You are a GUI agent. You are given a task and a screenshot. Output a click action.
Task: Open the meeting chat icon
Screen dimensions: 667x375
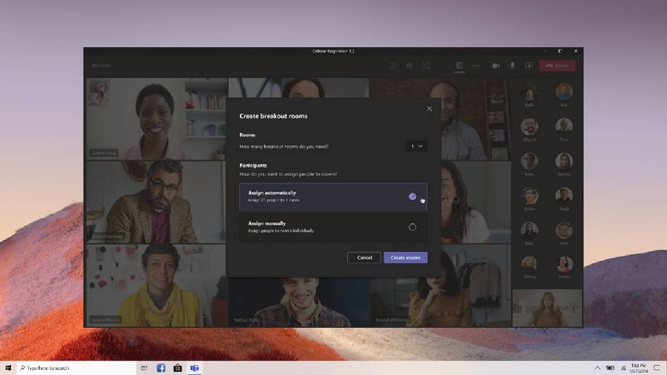427,65
